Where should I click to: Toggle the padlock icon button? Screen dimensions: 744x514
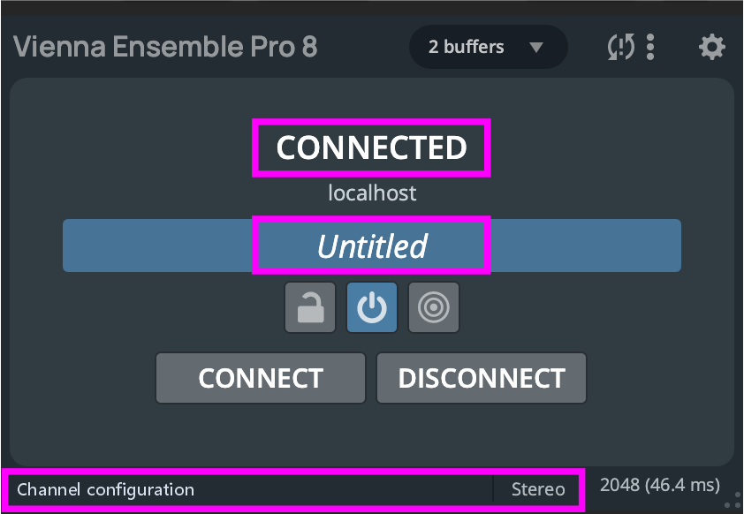click(310, 307)
